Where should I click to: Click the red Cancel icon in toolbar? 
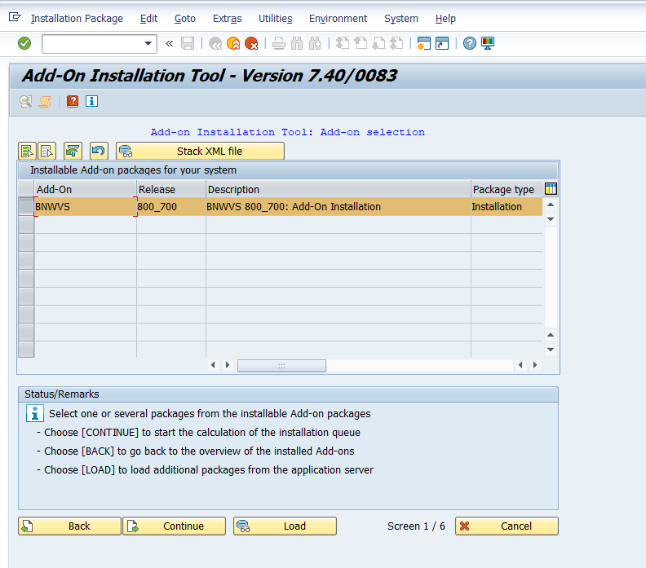251,44
